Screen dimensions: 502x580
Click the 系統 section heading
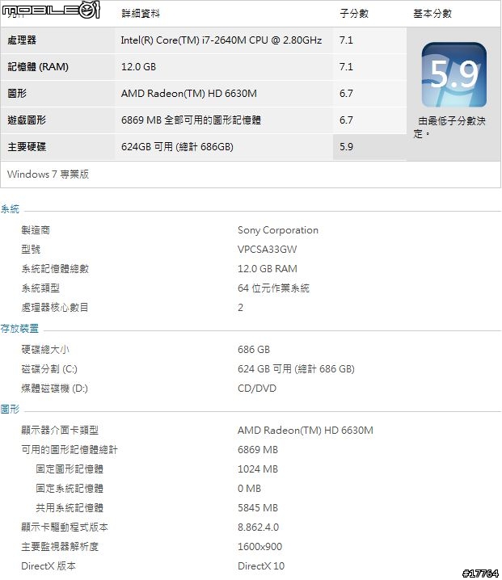(10, 209)
